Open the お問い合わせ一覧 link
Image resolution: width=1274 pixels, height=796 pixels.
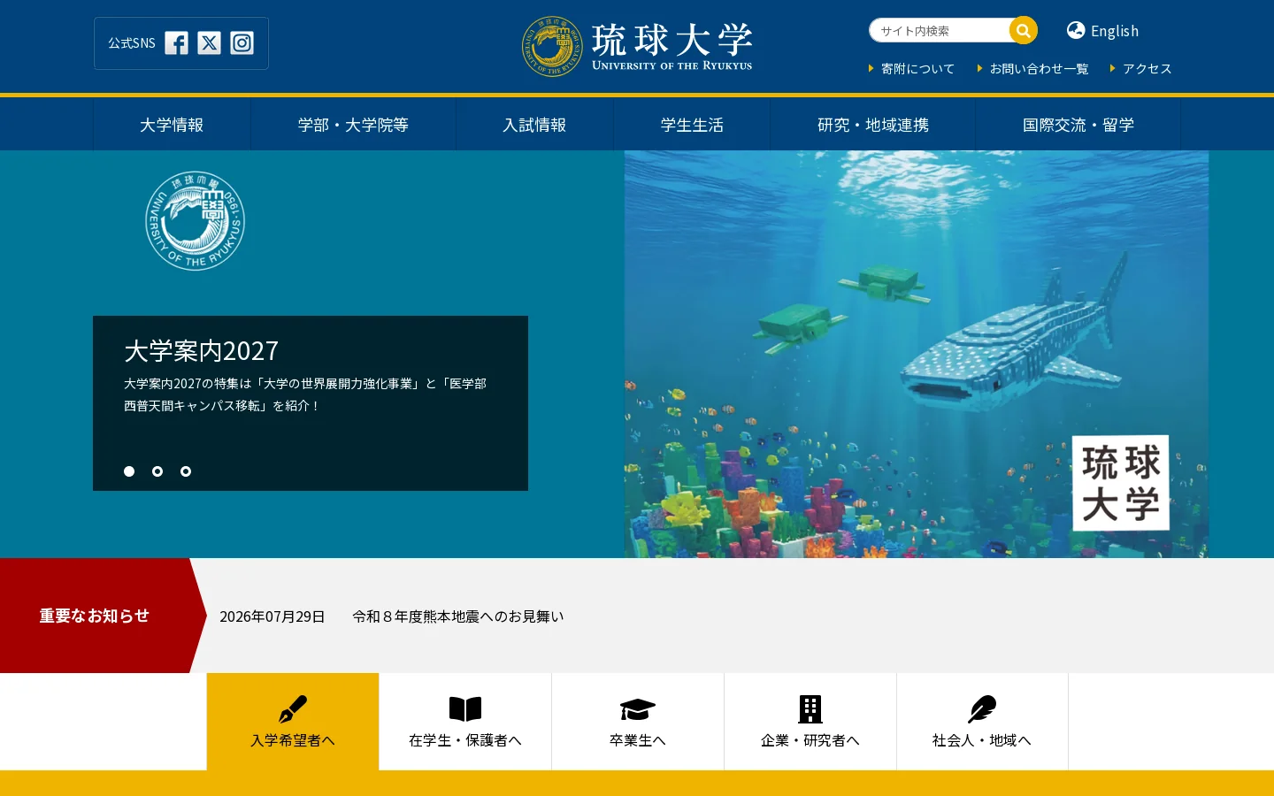click(1039, 69)
